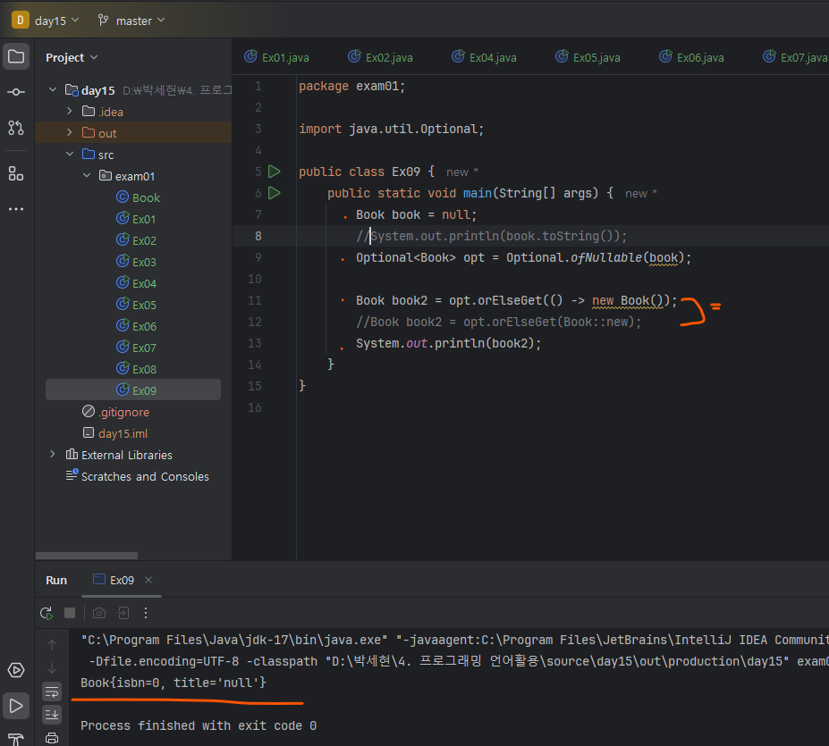Toggle soft-wrap in the Run console
The height and width of the screenshot is (746, 829).
click(x=52, y=691)
